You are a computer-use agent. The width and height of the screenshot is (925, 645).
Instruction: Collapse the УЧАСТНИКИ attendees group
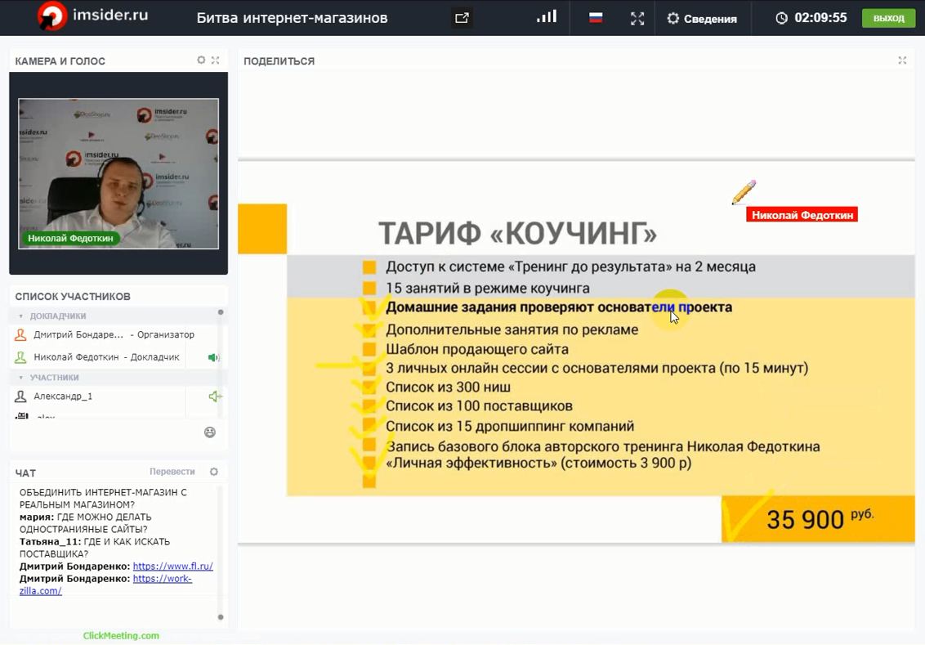(21, 378)
